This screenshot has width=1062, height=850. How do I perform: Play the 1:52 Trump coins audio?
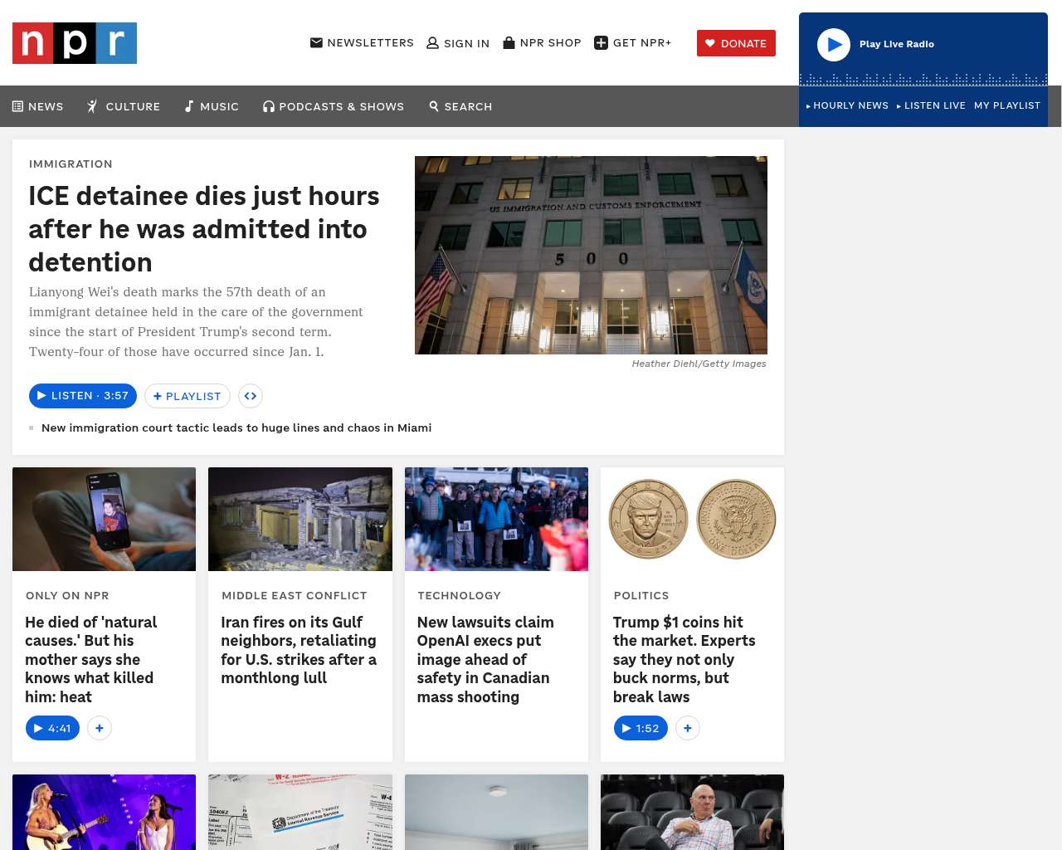[641, 728]
